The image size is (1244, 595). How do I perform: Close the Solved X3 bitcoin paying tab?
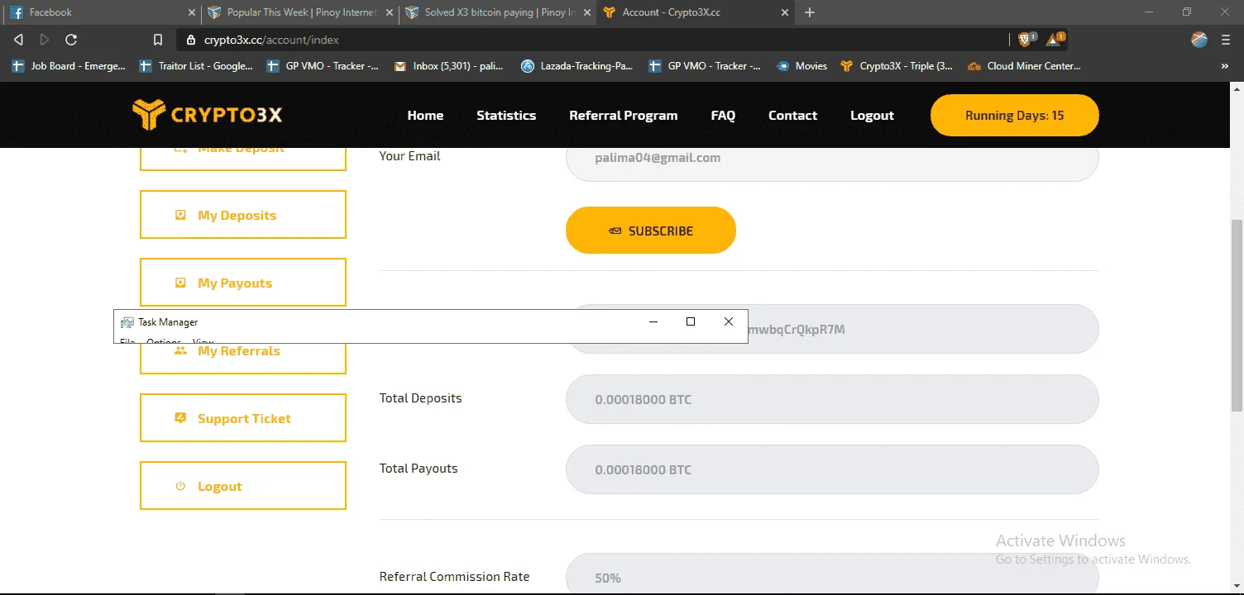(x=588, y=12)
